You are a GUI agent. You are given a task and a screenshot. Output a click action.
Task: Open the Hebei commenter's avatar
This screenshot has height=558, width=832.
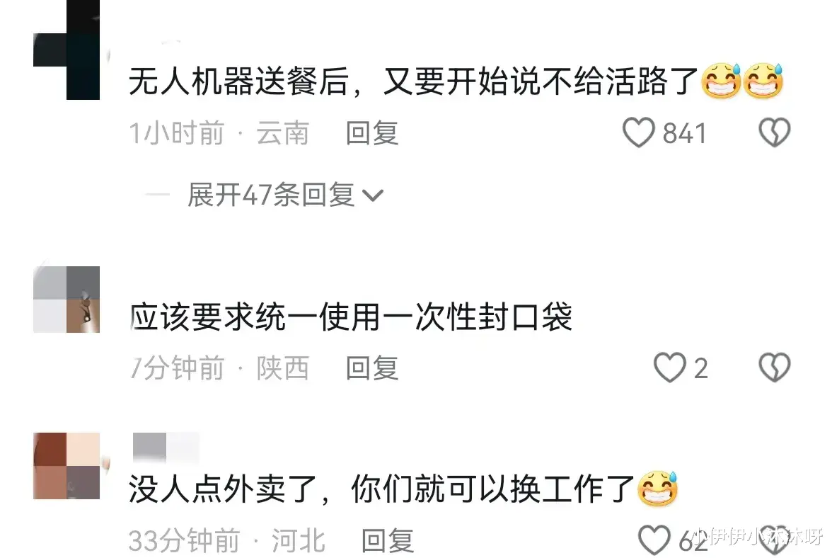[67, 466]
